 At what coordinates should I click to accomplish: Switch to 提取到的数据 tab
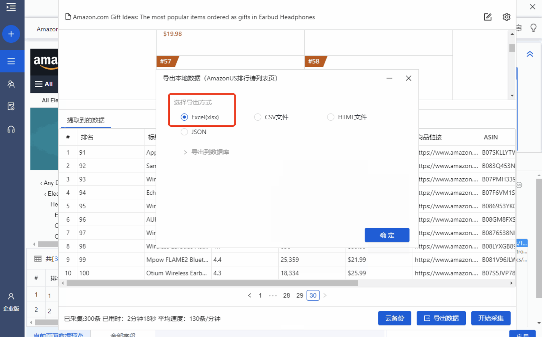point(86,120)
